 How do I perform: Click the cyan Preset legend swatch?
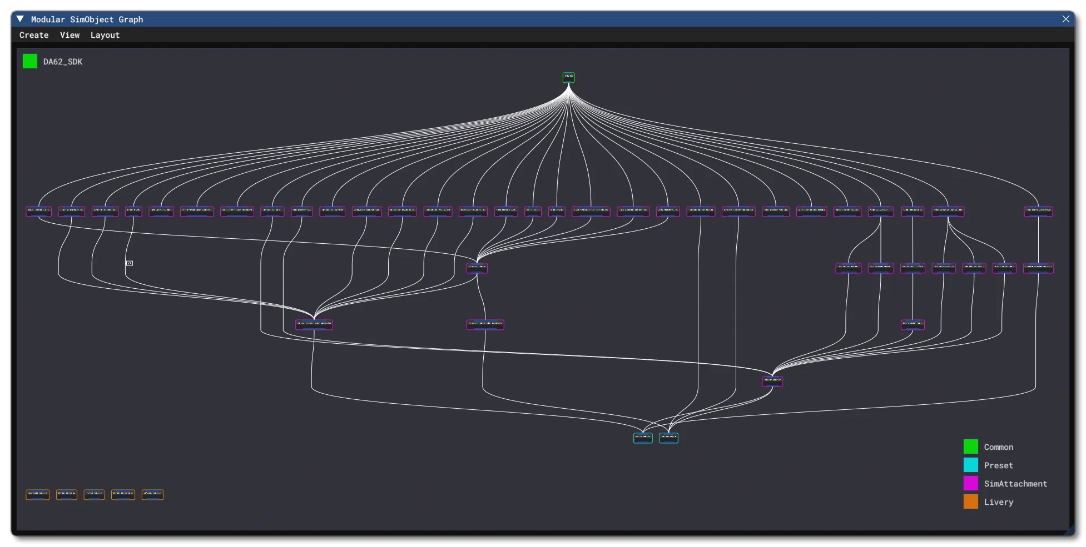(971, 465)
